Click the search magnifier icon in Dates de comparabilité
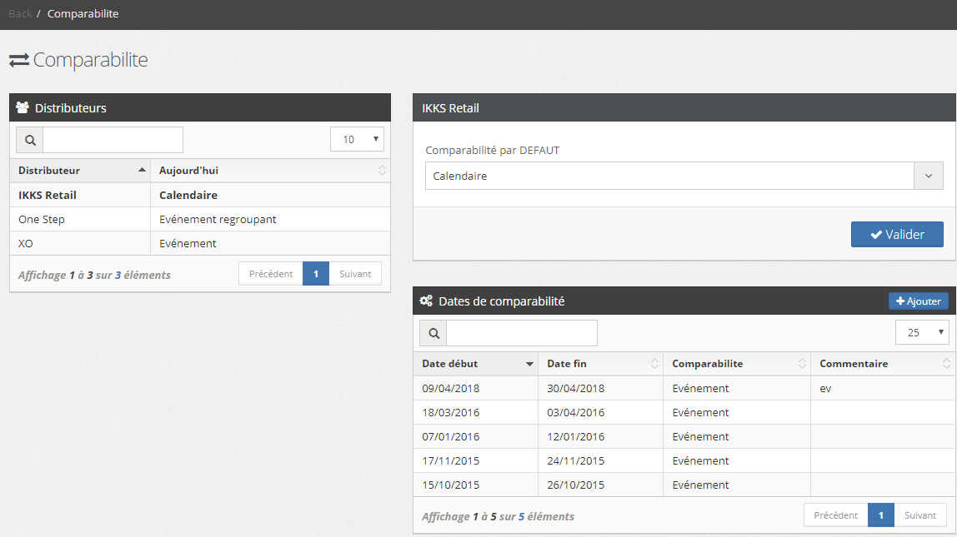Screen dimensions: 957x537 click(x=433, y=333)
